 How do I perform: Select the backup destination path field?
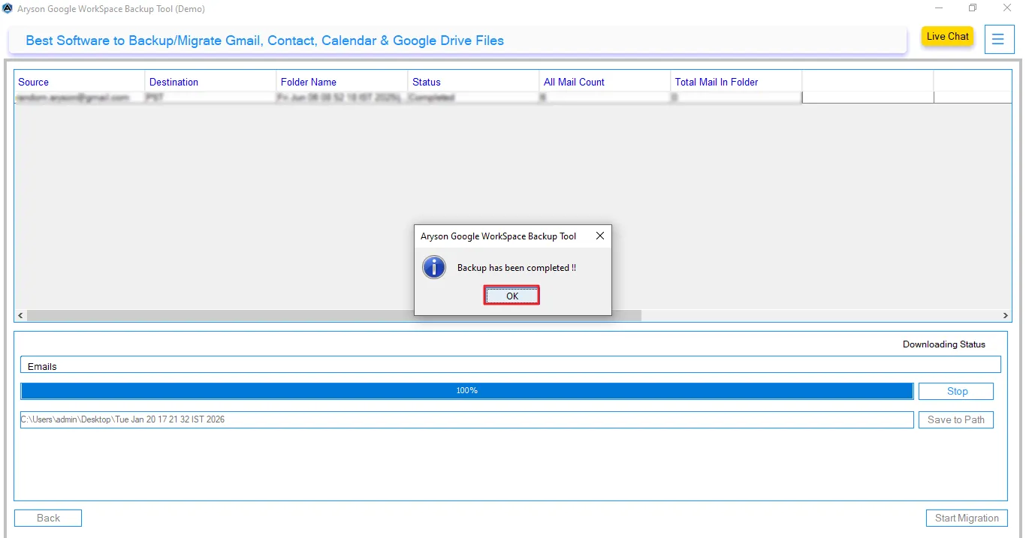pos(466,419)
